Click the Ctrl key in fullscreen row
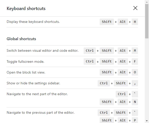This screenshot has height=123, width=149. (90, 61)
